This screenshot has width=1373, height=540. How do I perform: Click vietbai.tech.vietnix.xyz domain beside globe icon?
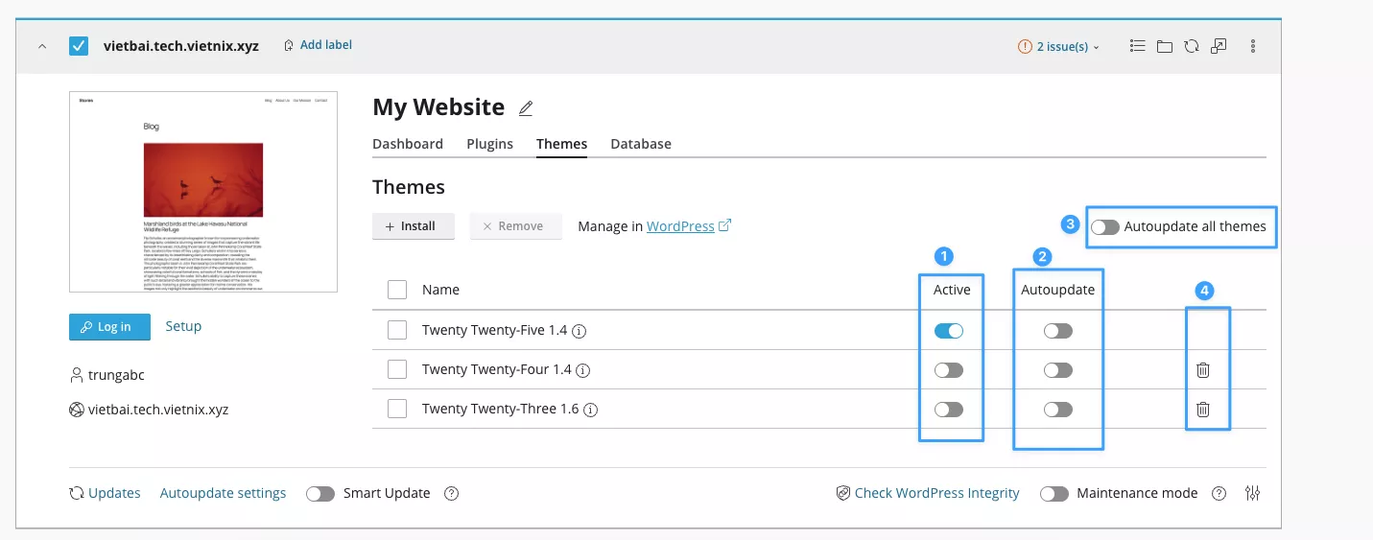point(158,410)
